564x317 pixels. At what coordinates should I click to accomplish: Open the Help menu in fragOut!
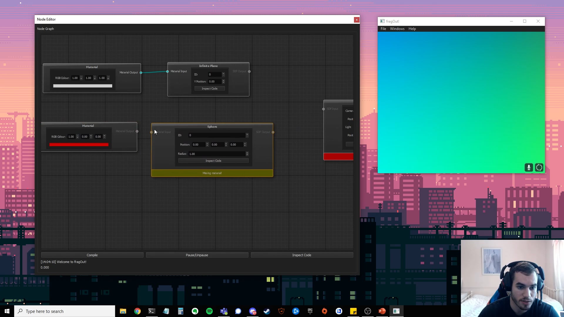[x=412, y=29]
